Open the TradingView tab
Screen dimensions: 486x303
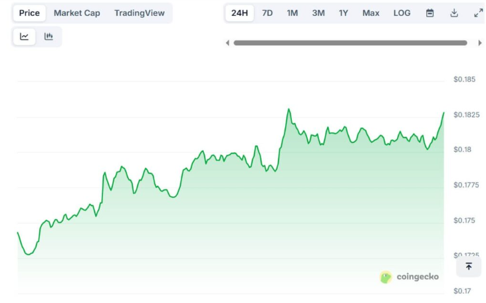(x=139, y=13)
